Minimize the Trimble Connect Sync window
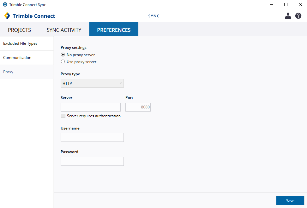307x208 pixels. click(272, 4)
